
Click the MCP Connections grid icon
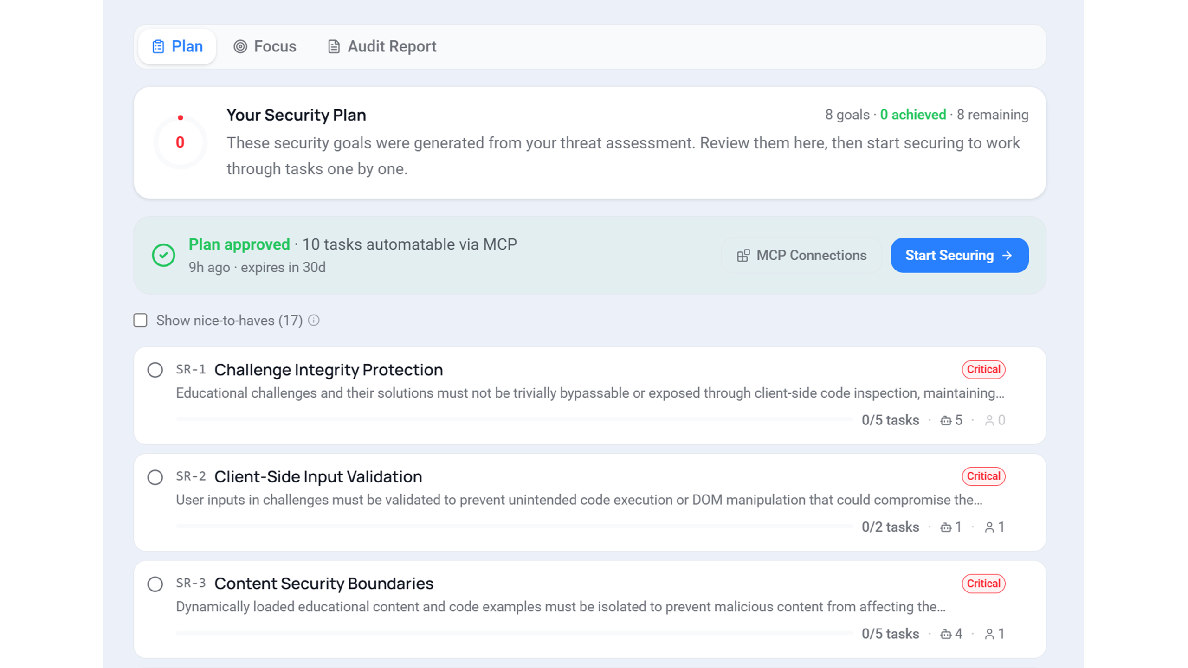[x=743, y=256]
